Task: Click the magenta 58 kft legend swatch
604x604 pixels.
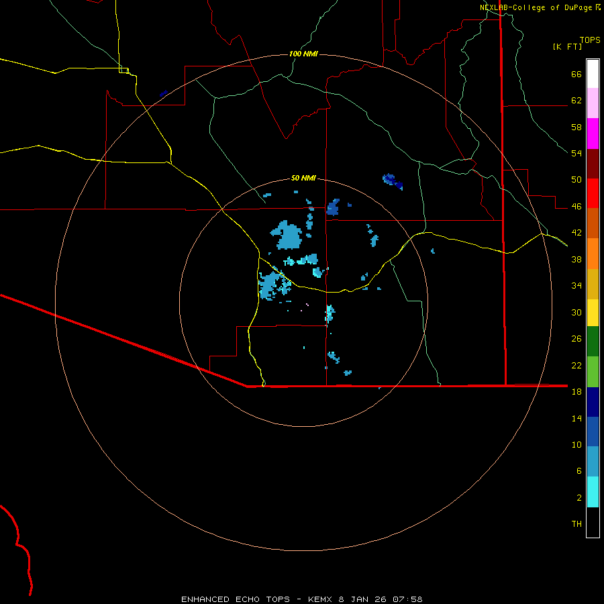Action: [593, 134]
